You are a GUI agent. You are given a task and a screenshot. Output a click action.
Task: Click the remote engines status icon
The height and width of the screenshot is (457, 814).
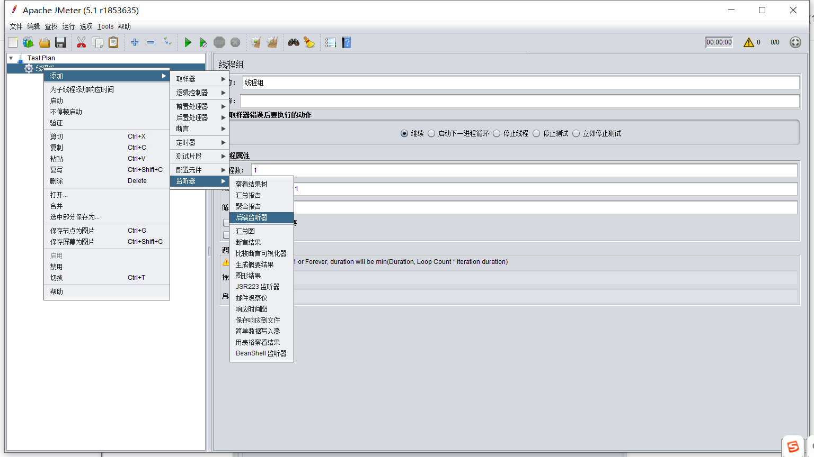coord(795,42)
